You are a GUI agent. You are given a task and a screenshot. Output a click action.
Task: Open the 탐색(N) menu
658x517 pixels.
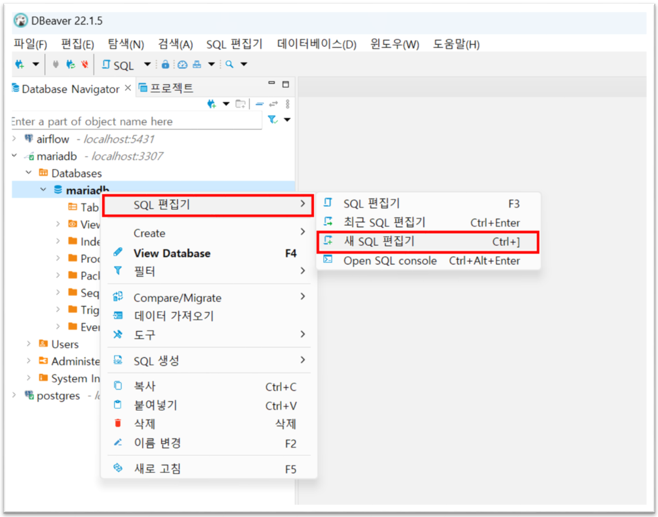point(126,44)
